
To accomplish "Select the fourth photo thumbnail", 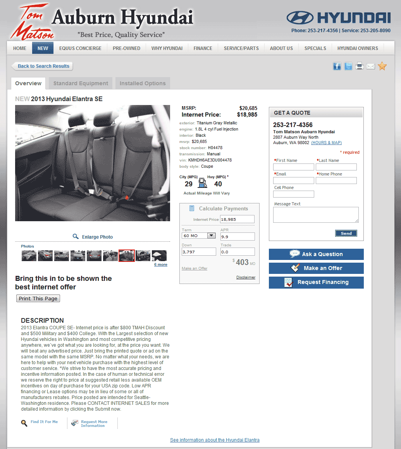I will click(78, 256).
